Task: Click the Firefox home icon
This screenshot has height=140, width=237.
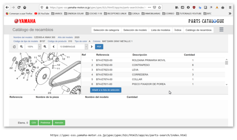Action: click(25, 7)
